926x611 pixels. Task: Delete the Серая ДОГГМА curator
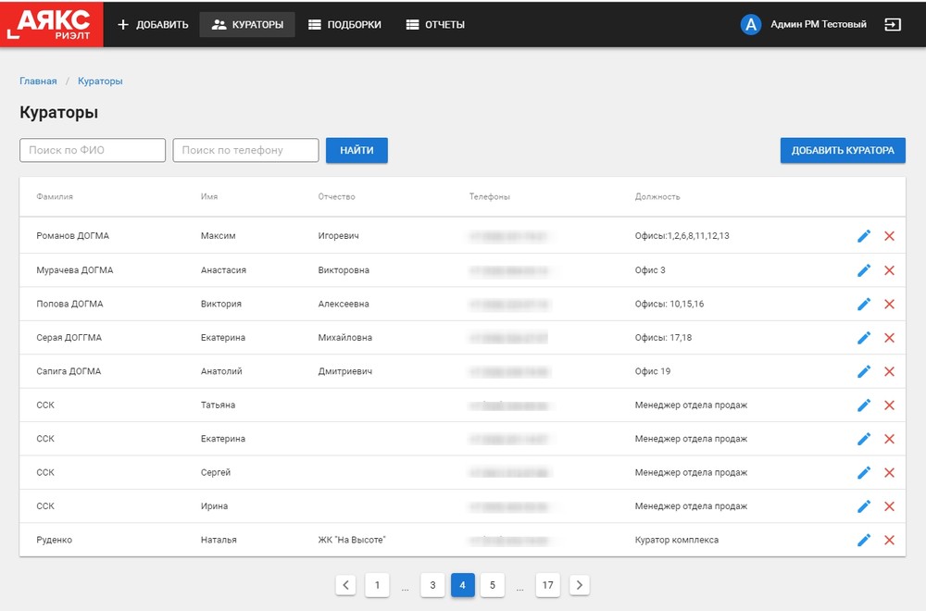tap(889, 338)
